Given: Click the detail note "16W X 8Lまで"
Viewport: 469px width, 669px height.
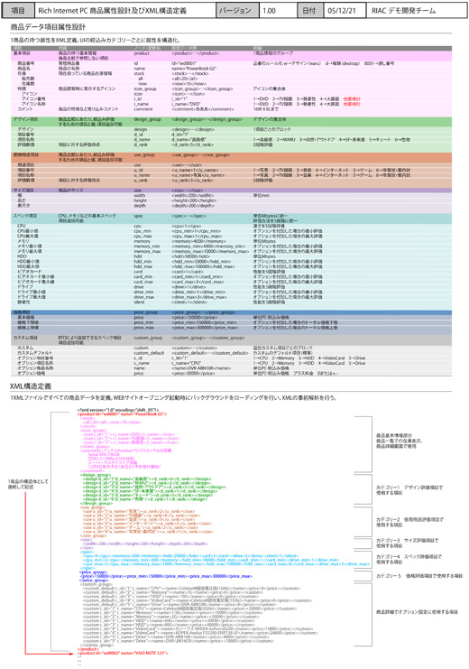Looking at the screenshot, I should tap(266, 109).
